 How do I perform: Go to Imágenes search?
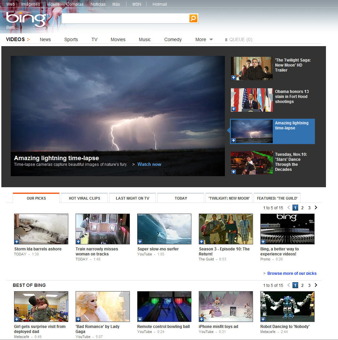(x=30, y=4)
